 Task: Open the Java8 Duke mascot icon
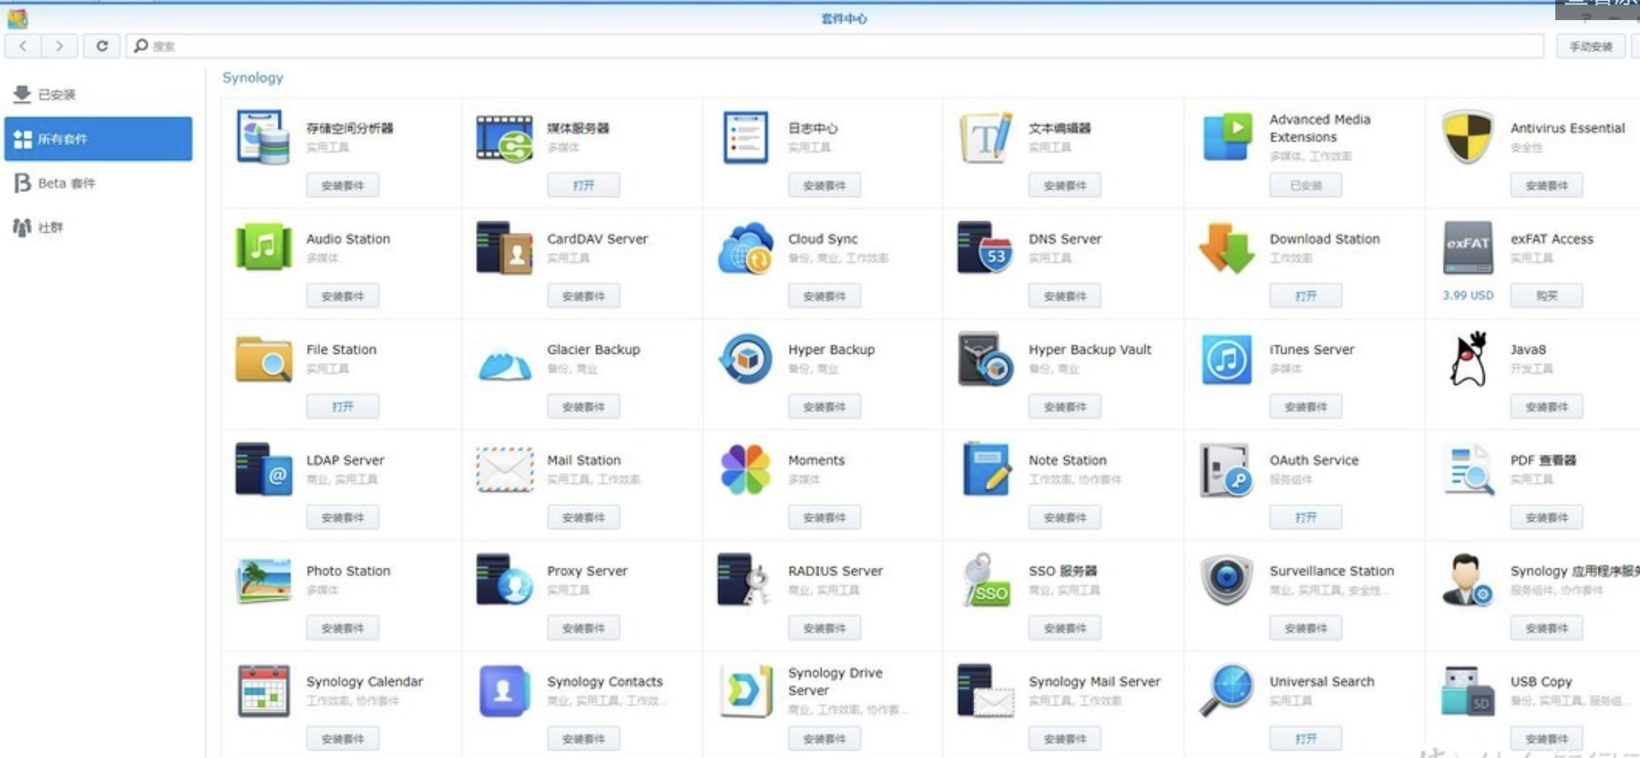tap(1468, 359)
